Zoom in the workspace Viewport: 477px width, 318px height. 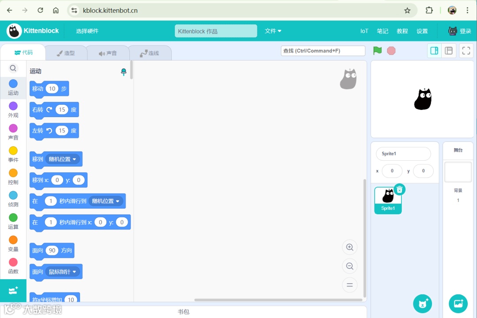coord(349,247)
